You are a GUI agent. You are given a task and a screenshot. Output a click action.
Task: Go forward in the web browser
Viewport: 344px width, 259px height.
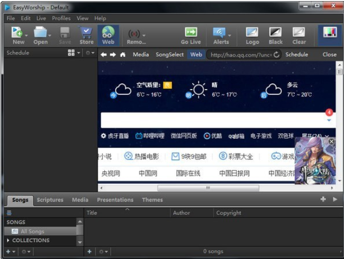click(113, 54)
